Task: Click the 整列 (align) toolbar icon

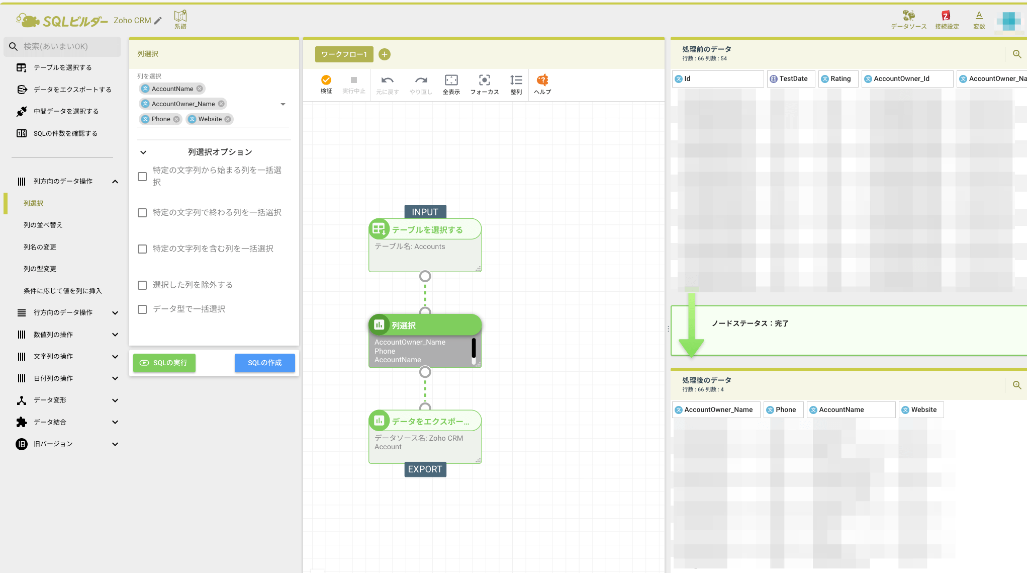Action: coord(516,80)
